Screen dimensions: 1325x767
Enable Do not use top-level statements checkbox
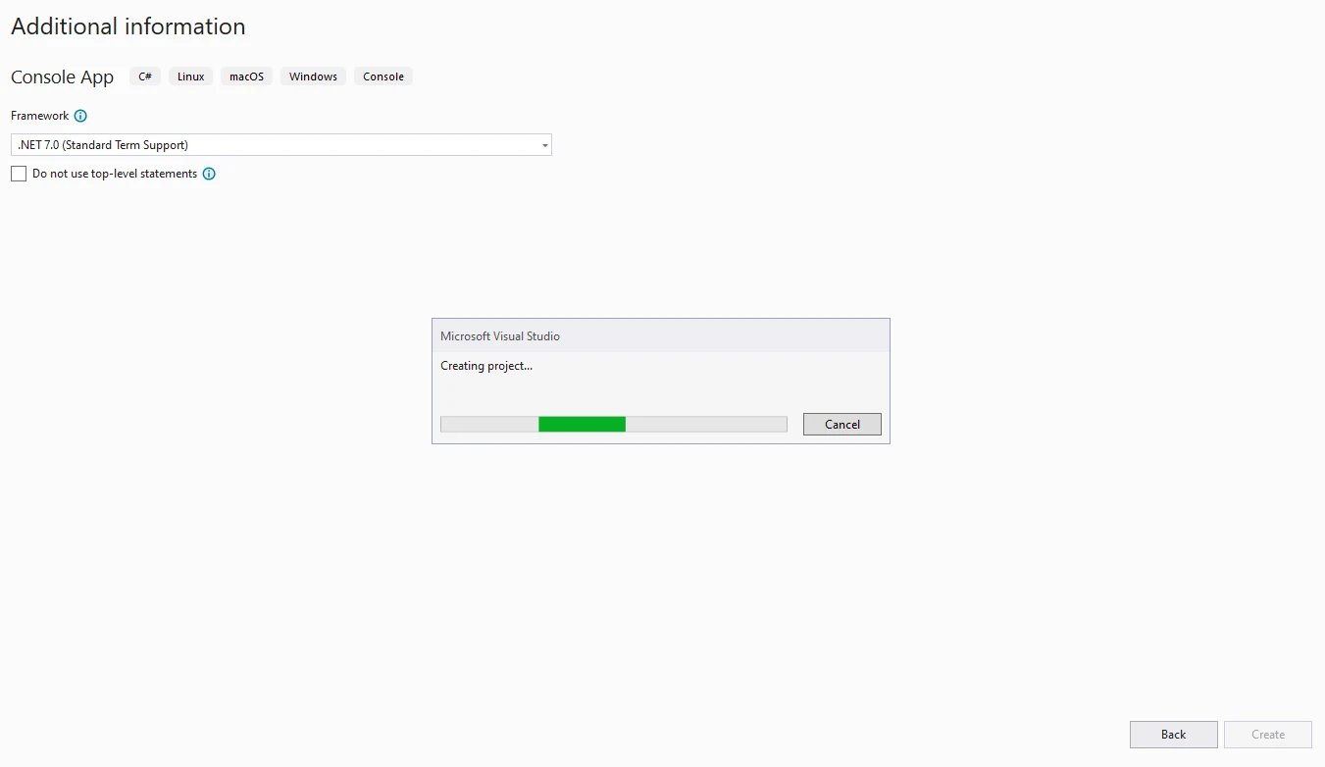coord(19,174)
